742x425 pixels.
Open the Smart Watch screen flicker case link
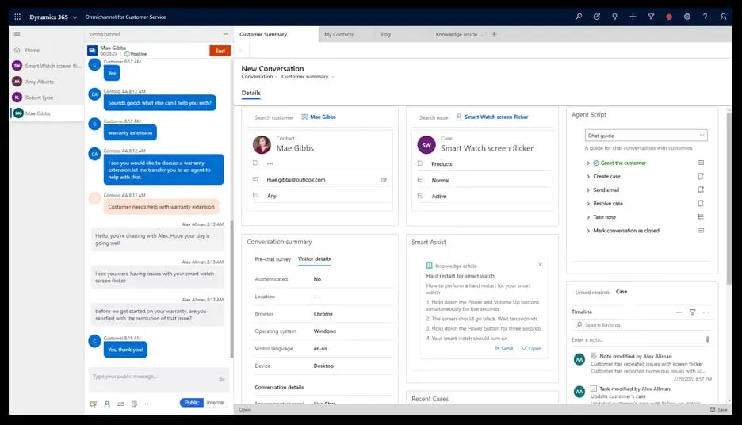pos(496,117)
